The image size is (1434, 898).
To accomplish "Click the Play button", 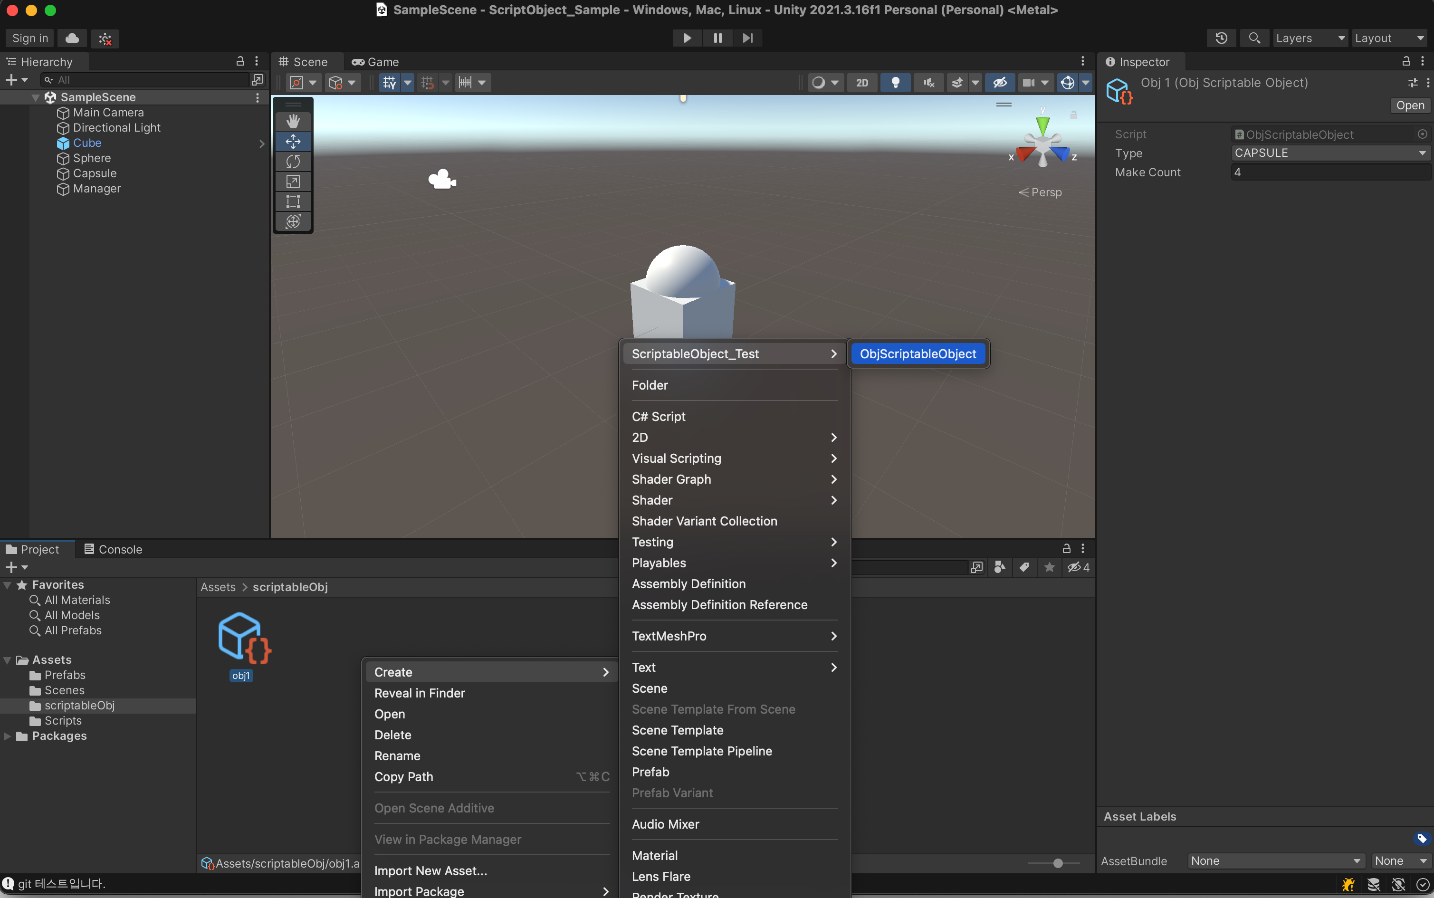I will pyautogui.click(x=687, y=38).
